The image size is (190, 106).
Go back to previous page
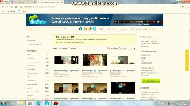3,7
